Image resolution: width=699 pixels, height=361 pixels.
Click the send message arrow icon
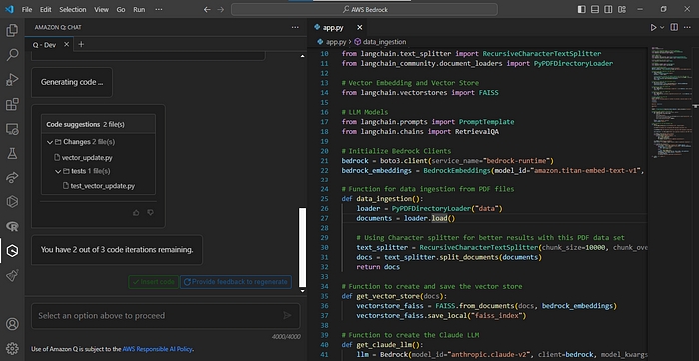pos(288,315)
